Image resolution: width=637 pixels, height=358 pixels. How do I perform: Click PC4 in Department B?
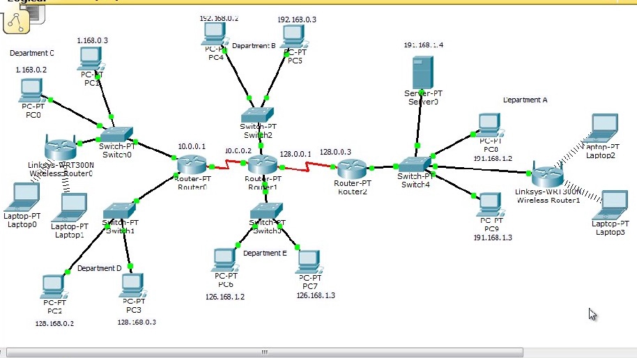point(214,33)
